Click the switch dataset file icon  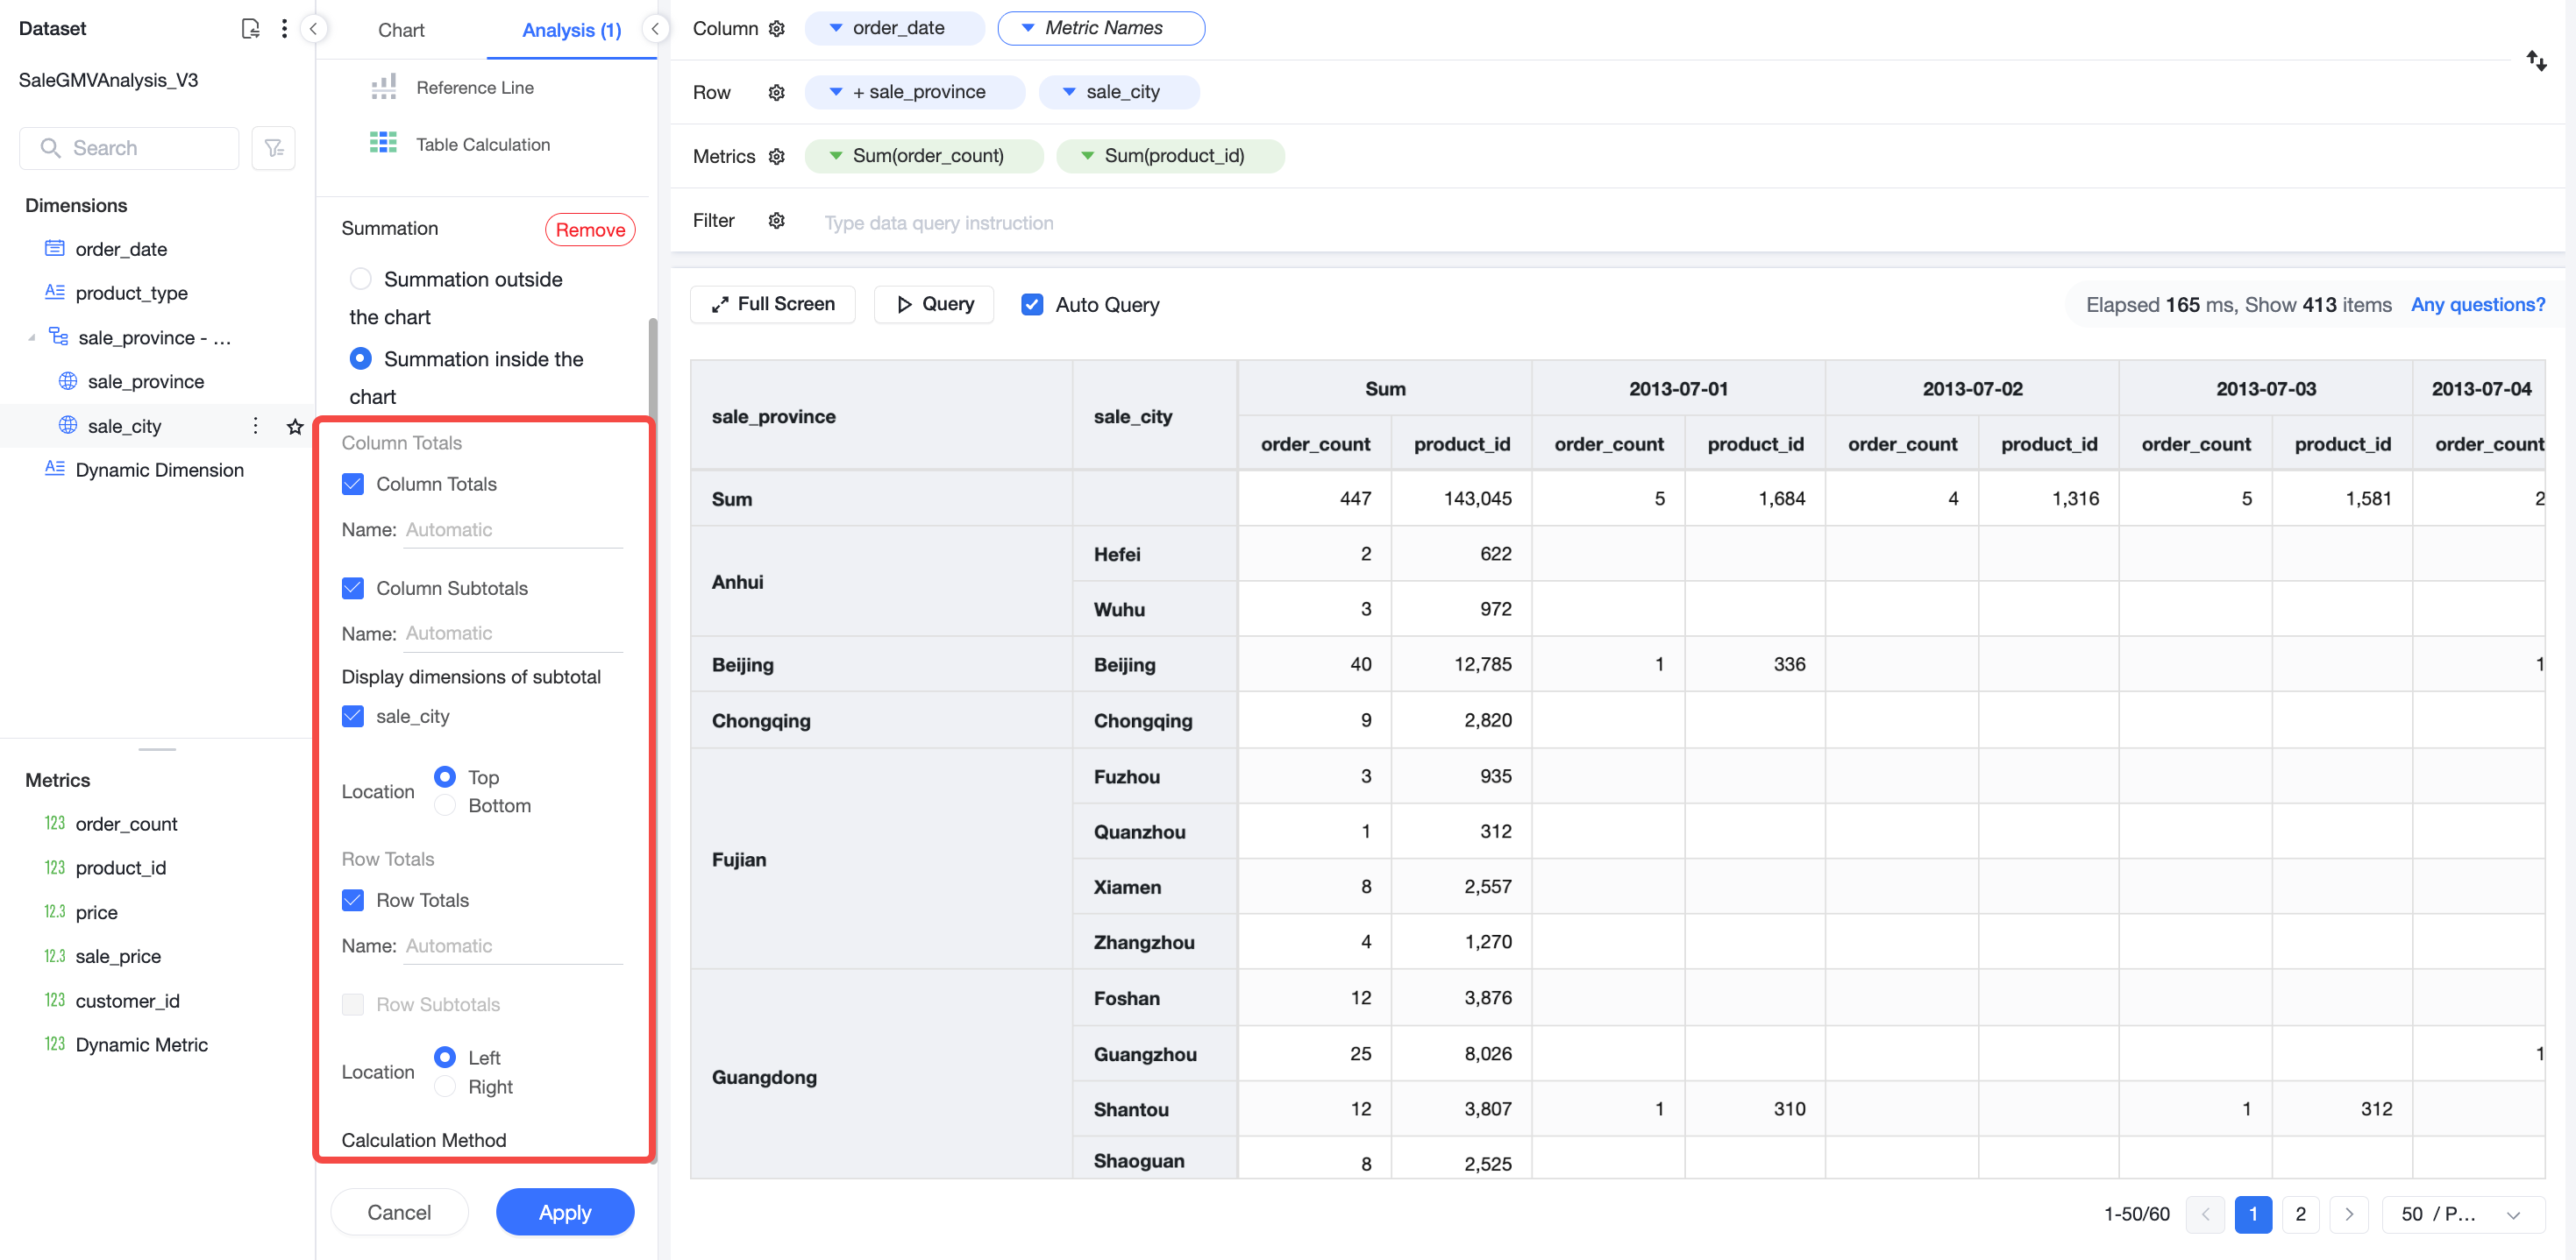250,28
